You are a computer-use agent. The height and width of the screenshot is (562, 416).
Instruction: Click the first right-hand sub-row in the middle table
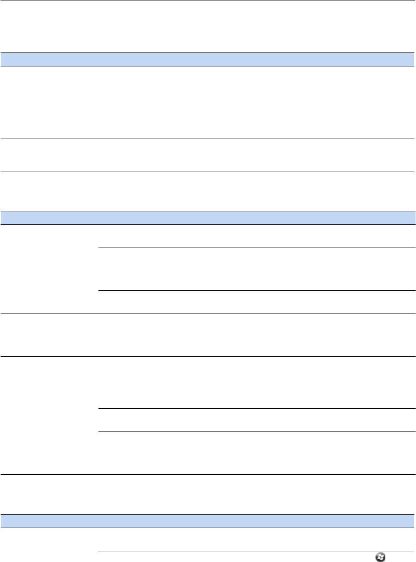pyautogui.click(x=257, y=236)
